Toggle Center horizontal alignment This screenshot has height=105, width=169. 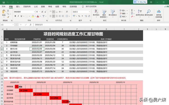point(54,16)
